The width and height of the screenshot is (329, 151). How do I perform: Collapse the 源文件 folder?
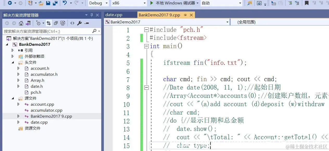click(12, 98)
